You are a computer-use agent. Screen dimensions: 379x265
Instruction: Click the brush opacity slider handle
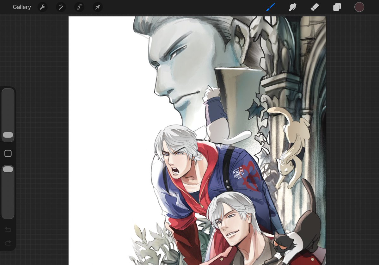pyautogui.click(x=8, y=169)
